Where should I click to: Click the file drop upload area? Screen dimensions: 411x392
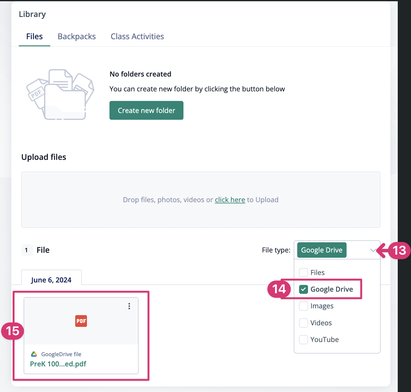[200, 185]
